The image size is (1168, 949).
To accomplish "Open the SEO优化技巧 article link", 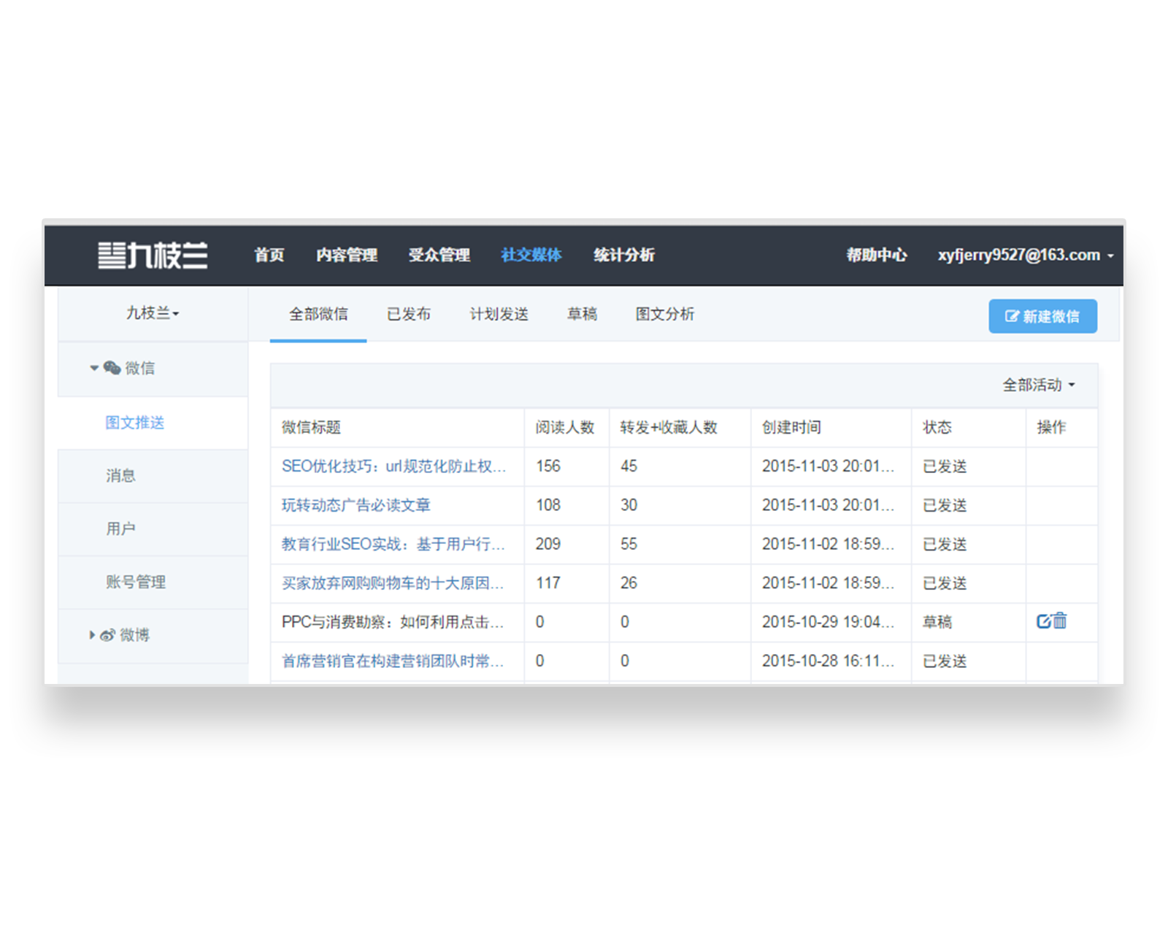I will [x=394, y=466].
